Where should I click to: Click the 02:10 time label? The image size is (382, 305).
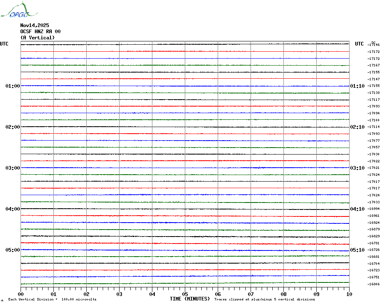(x=357, y=127)
